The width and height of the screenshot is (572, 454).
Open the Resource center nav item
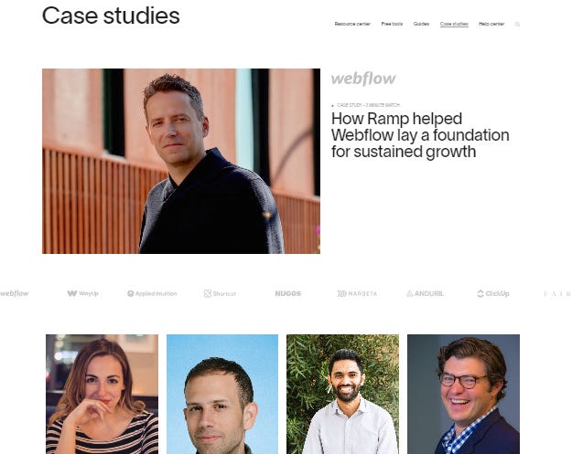pos(352,24)
